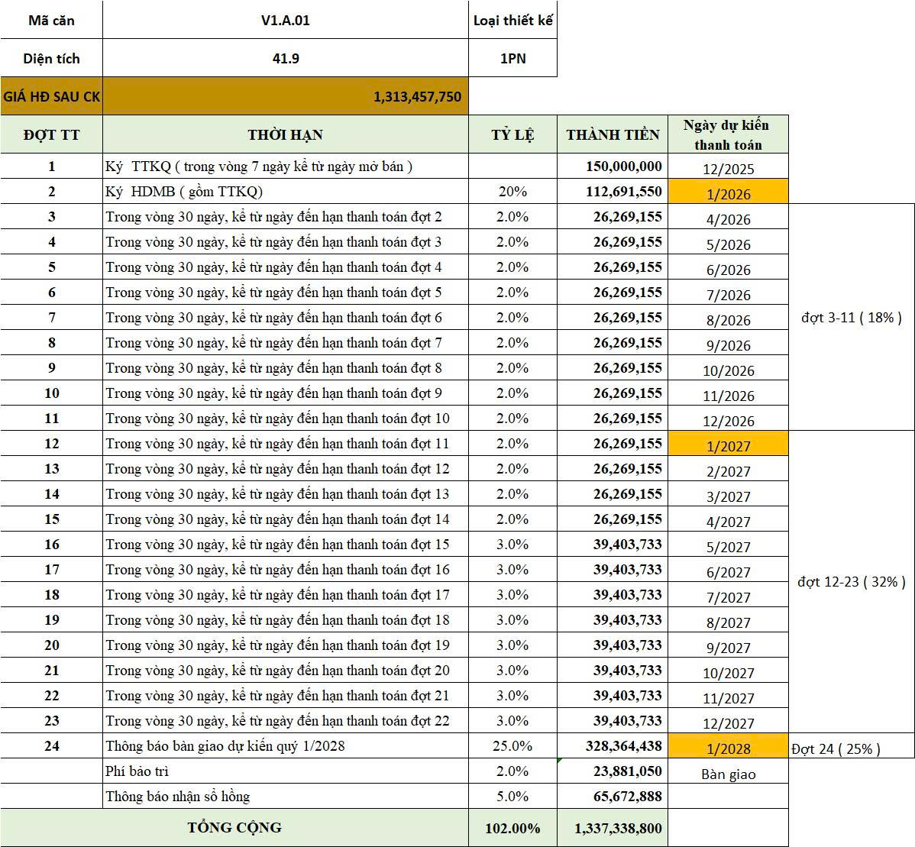Click the đợt 12-23 (32%) merged cell
The width and height of the screenshot is (915, 847).
[x=851, y=582]
